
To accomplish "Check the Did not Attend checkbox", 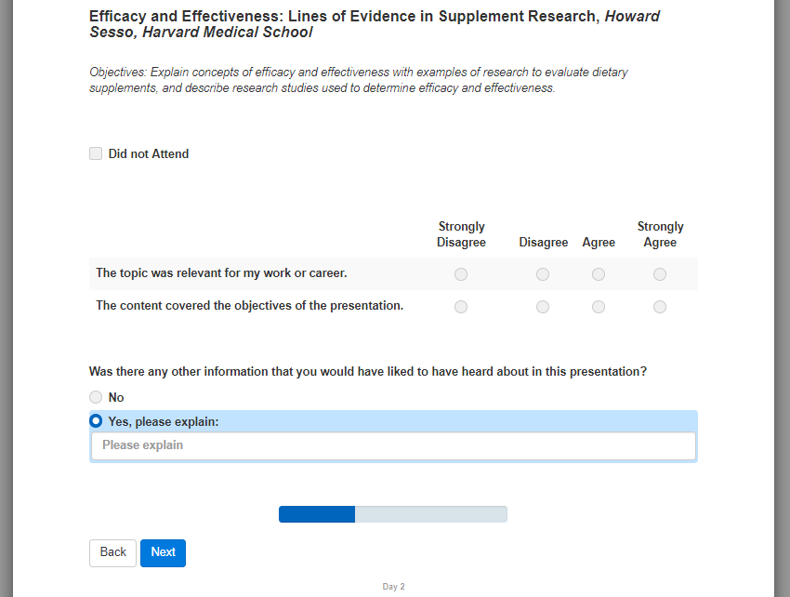I will tap(96, 153).
